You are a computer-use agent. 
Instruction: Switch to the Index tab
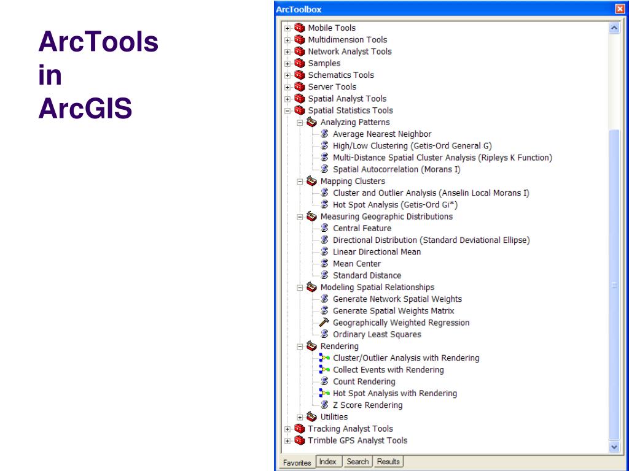328,461
